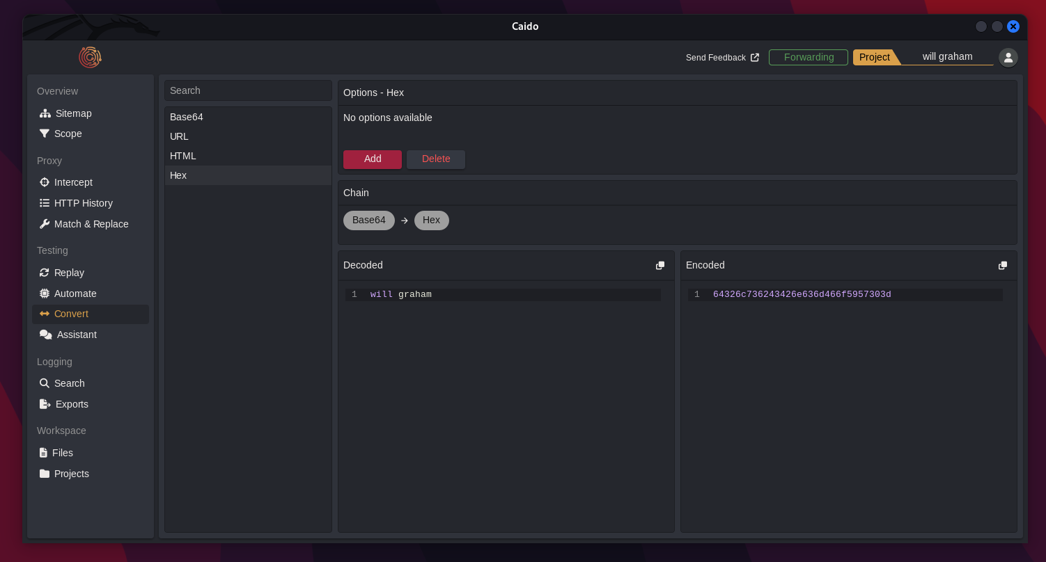The width and height of the screenshot is (1046, 562).
Task: Close the Caido window
Action: coord(1013,26)
